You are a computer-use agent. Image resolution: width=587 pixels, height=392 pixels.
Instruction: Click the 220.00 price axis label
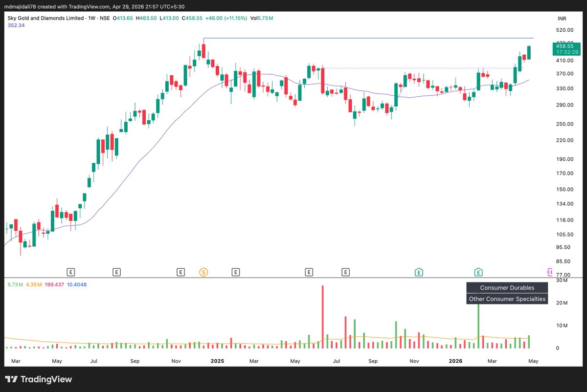[x=564, y=140]
